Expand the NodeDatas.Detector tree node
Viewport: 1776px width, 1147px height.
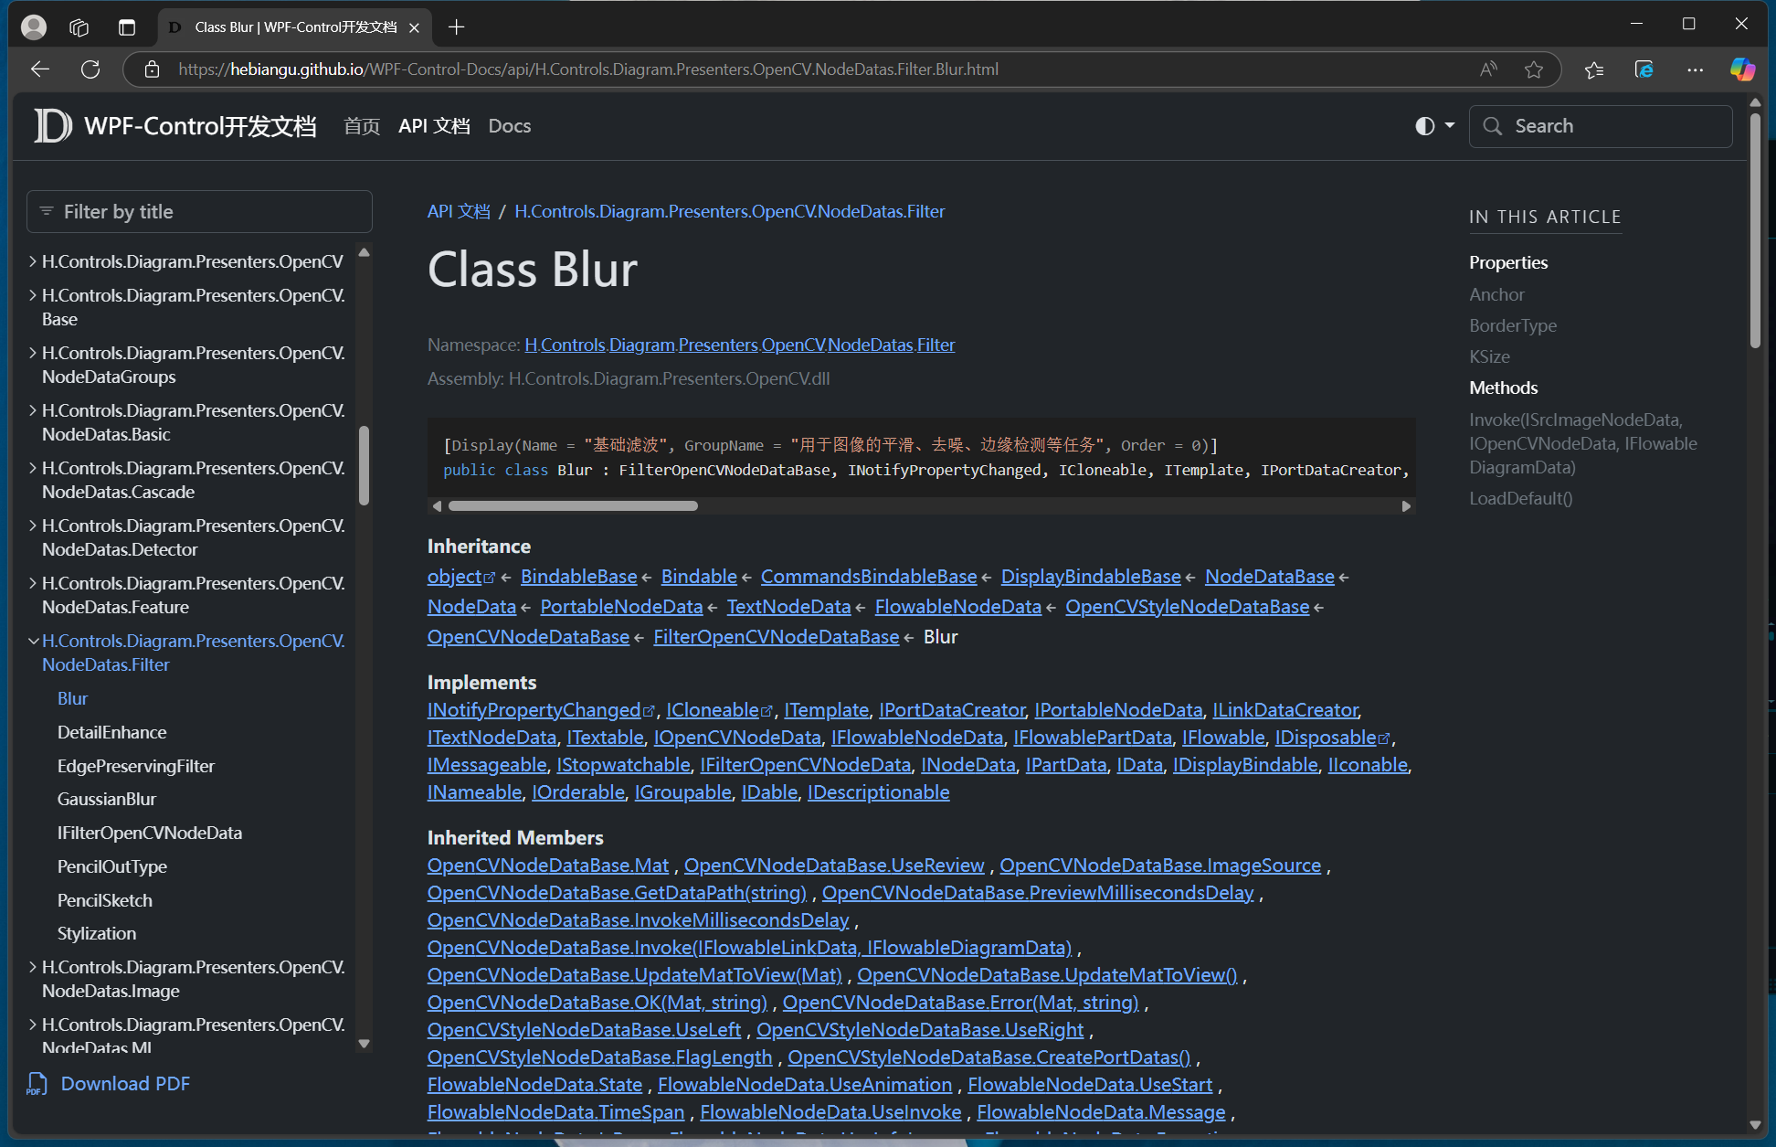[33, 526]
